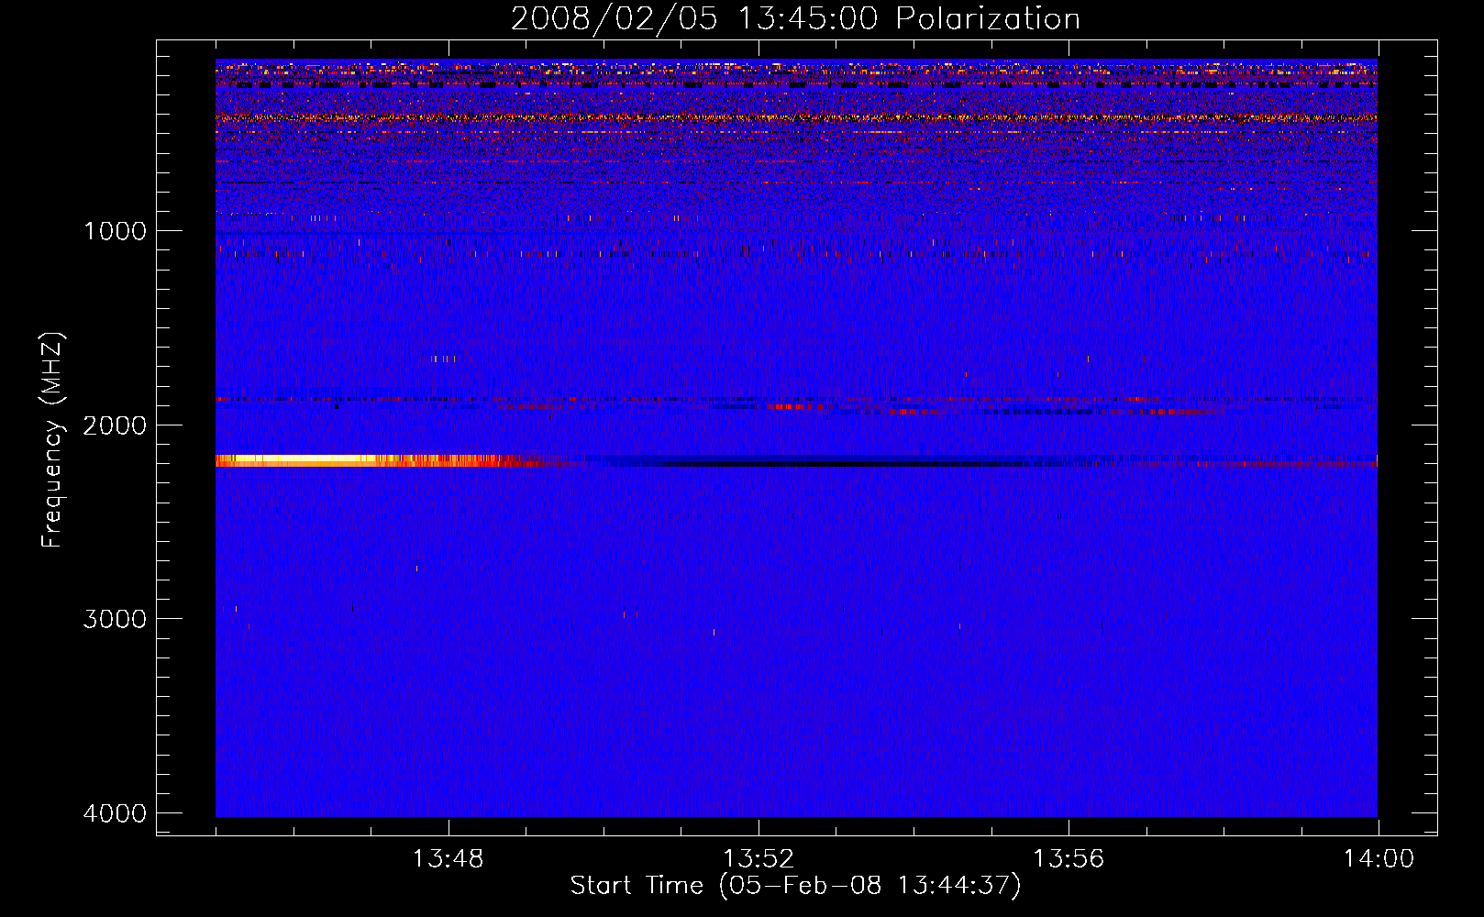Click the 13:52 time tick label
The image size is (1484, 917).
[x=758, y=859]
